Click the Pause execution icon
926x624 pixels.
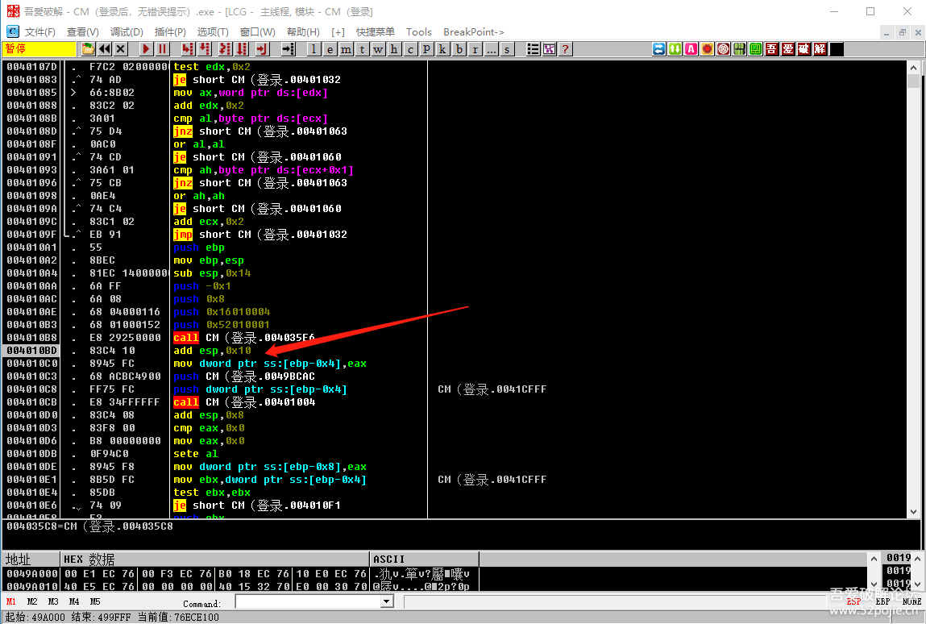pos(162,49)
